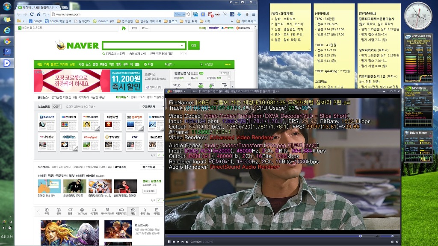Open the showeet : ppt bookmark
The image size is (438, 246).
(x=104, y=21)
